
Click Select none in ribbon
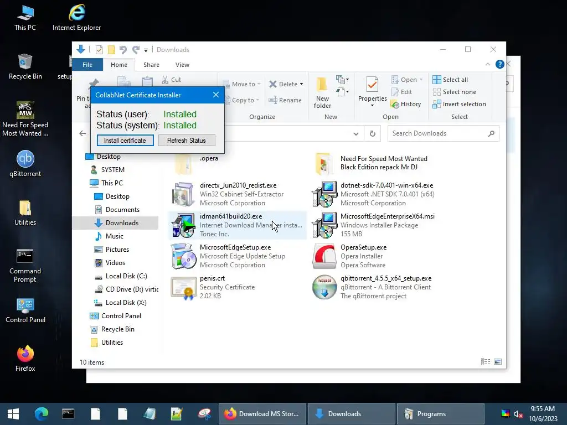(454, 92)
